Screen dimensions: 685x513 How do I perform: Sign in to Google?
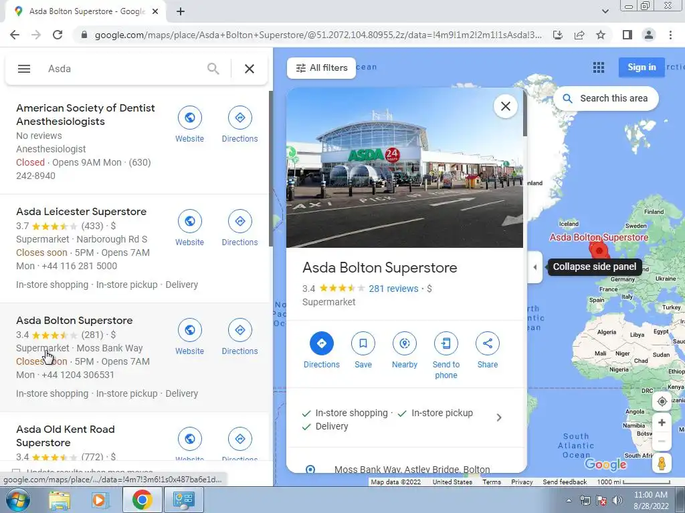click(642, 67)
